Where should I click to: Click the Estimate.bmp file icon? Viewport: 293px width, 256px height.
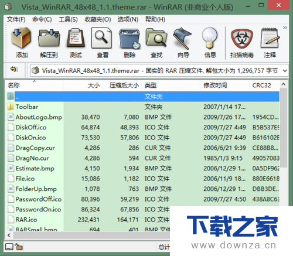click(11, 168)
